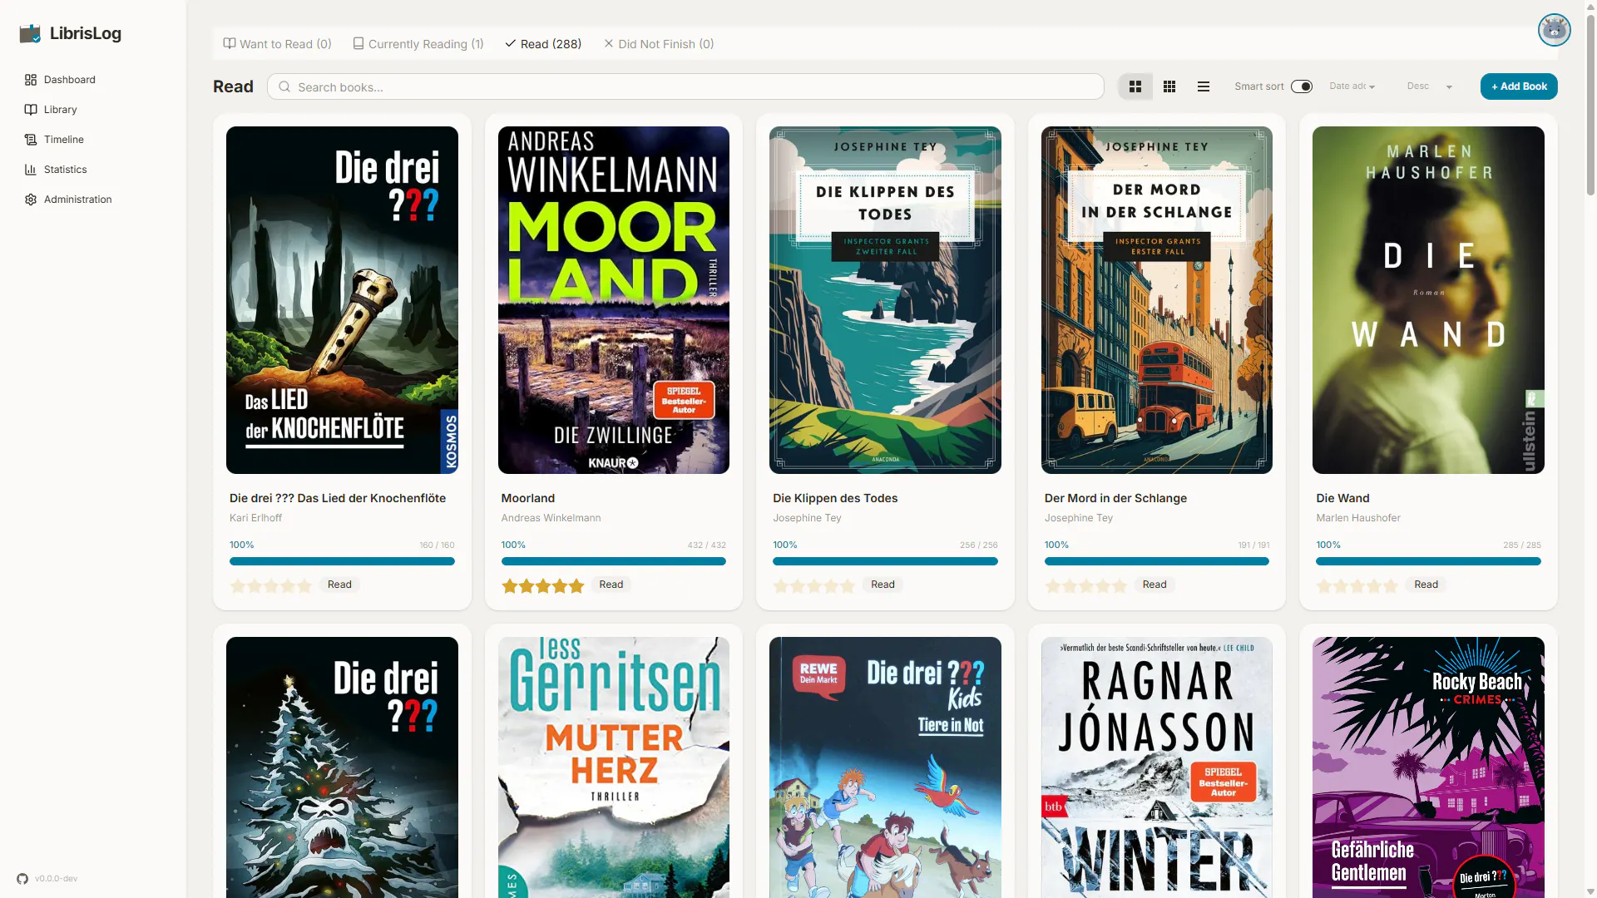
Task: Switch to list view
Action: 1204,86
